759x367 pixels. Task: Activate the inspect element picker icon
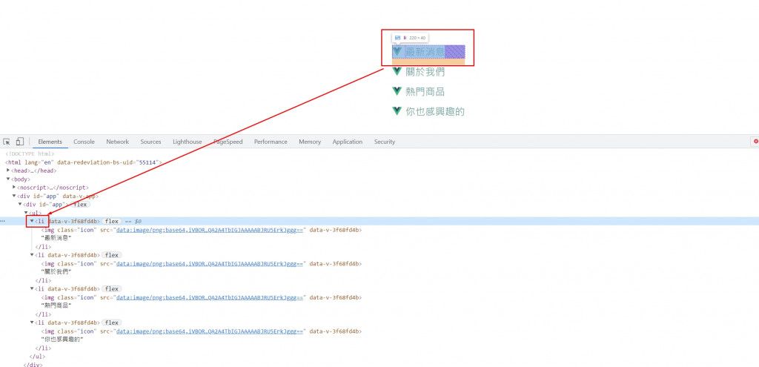click(x=7, y=142)
